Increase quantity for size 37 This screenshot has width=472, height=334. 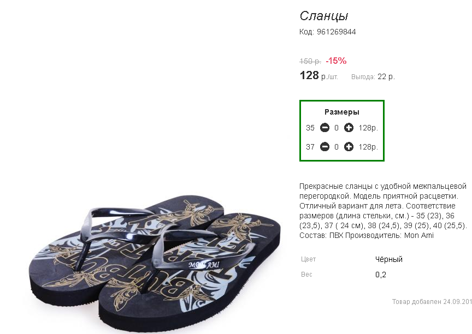click(349, 147)
